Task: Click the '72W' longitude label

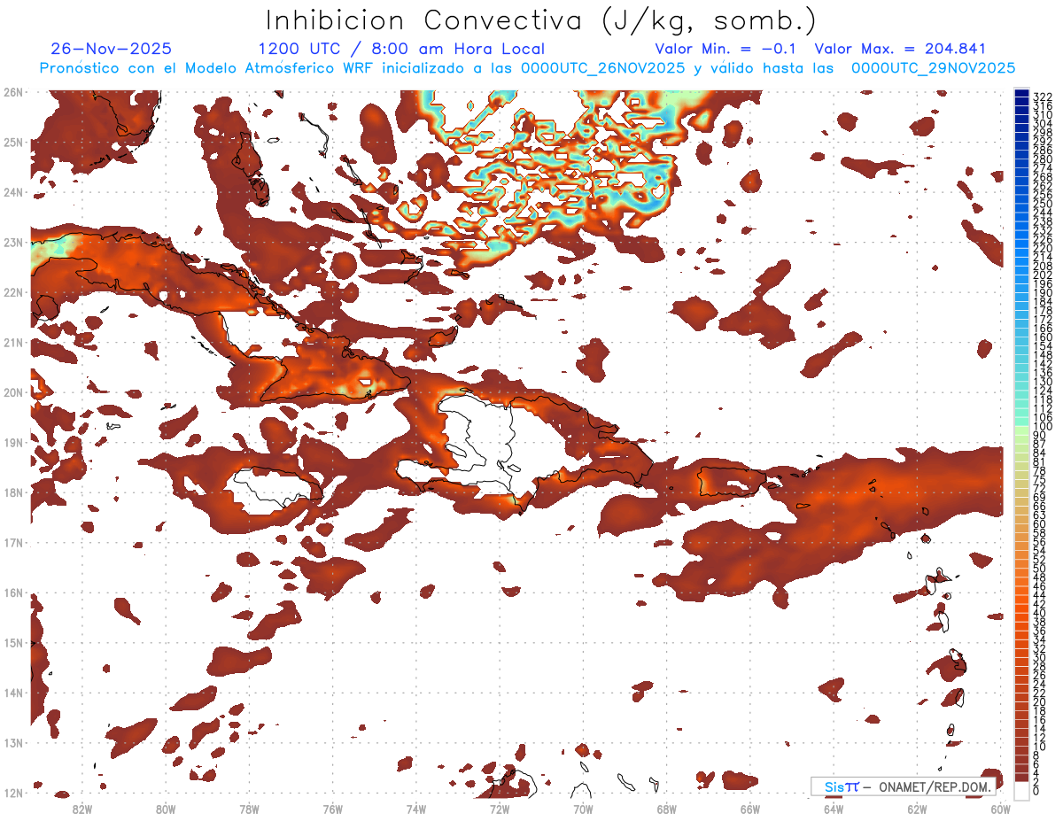Action: 500,809
